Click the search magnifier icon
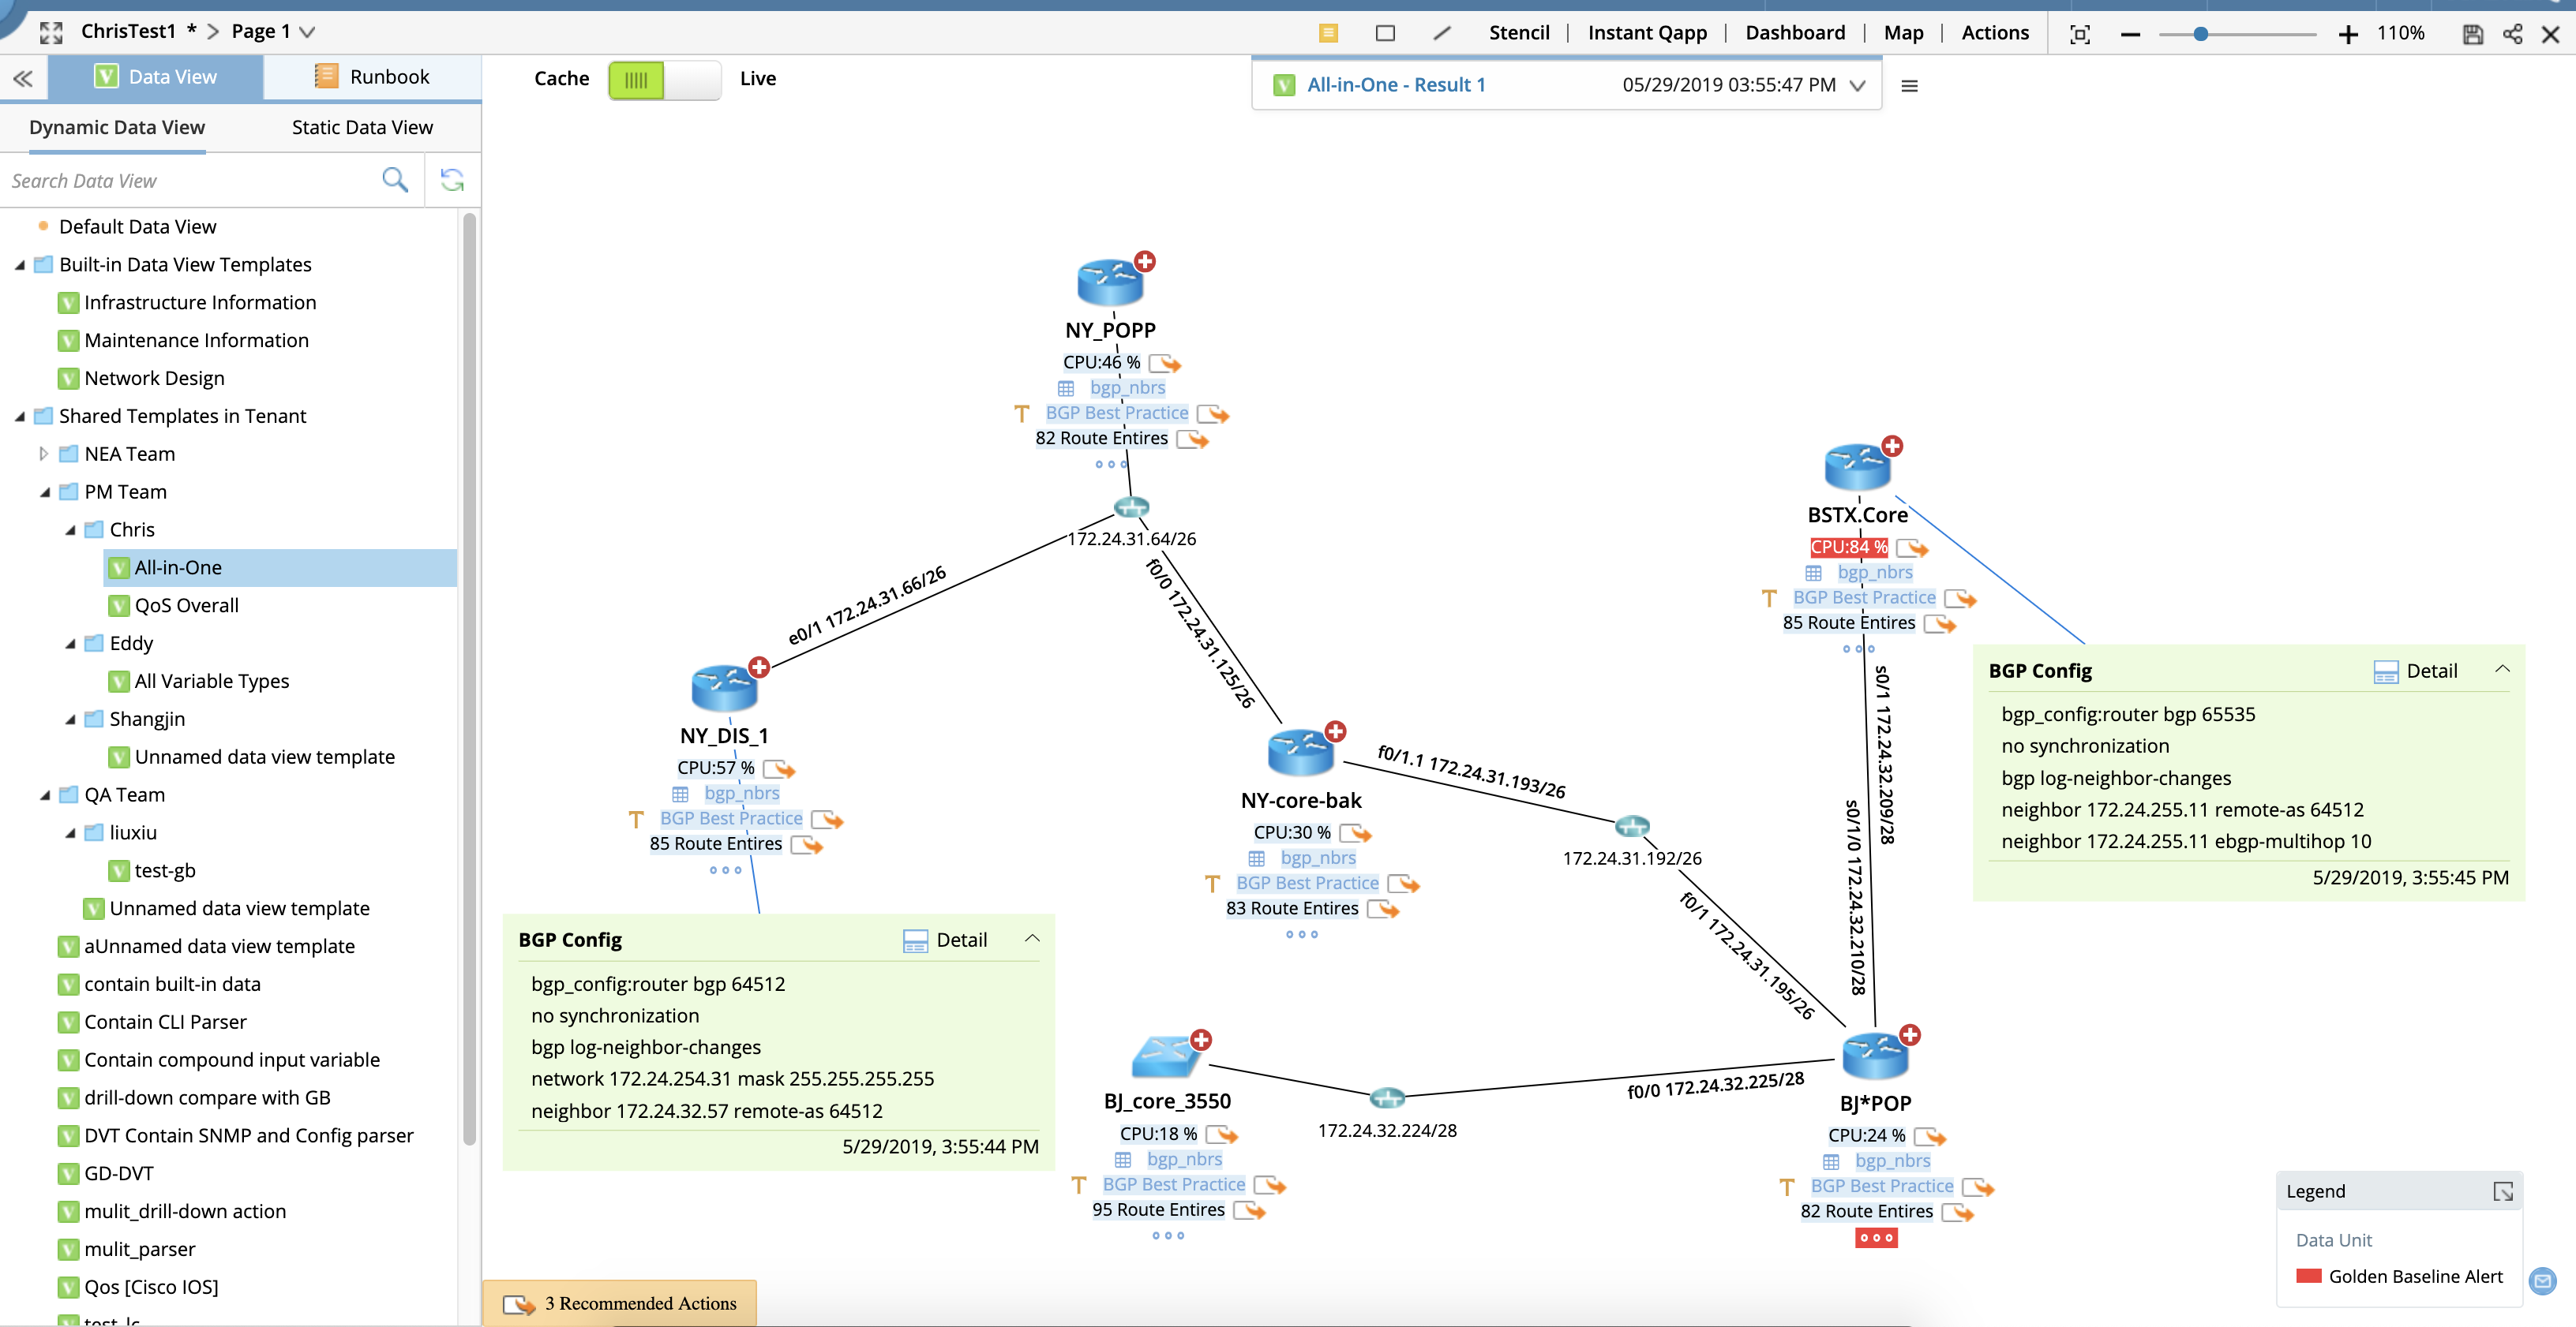The width and height of the screenshot is (2576, 1327). tap(395, 180)
